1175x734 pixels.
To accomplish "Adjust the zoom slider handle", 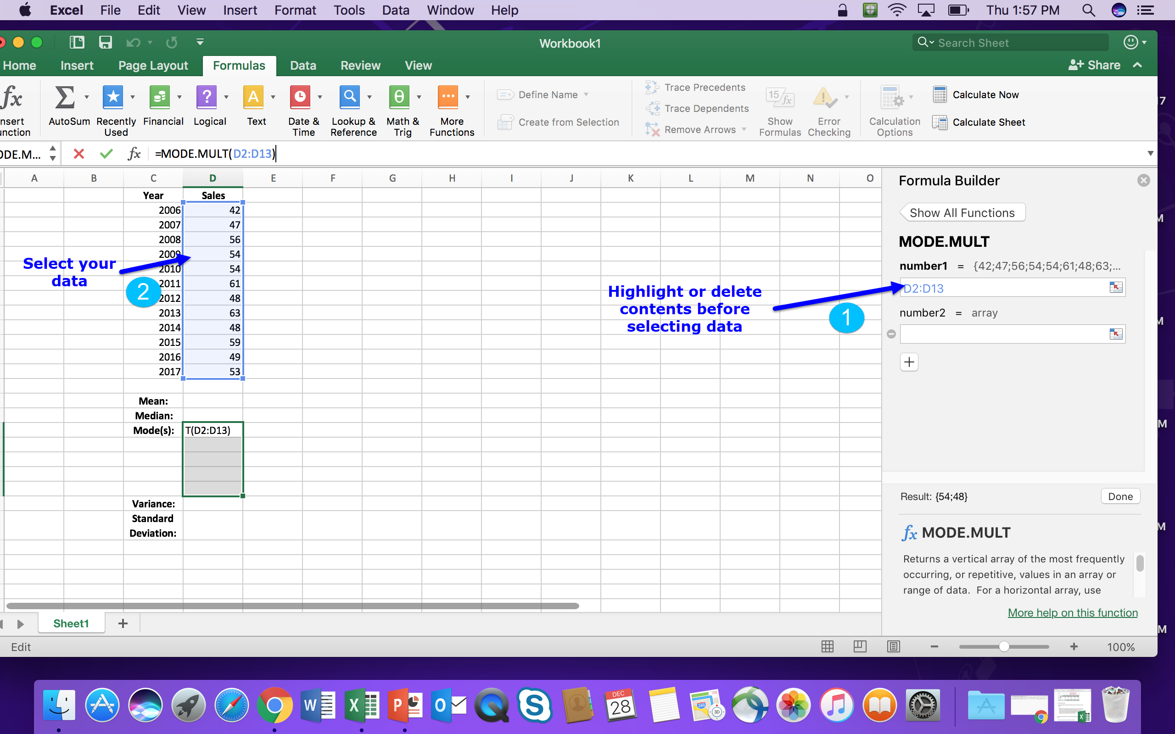I will click(1004, 647).
